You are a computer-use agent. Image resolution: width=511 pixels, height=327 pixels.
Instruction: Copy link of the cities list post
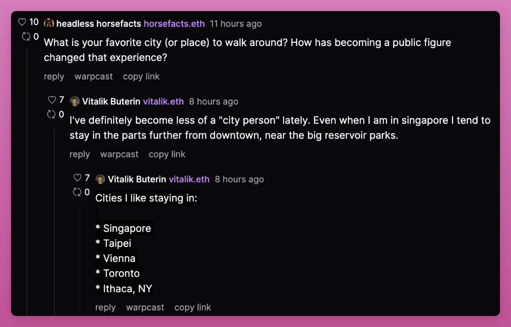(193, 307)
